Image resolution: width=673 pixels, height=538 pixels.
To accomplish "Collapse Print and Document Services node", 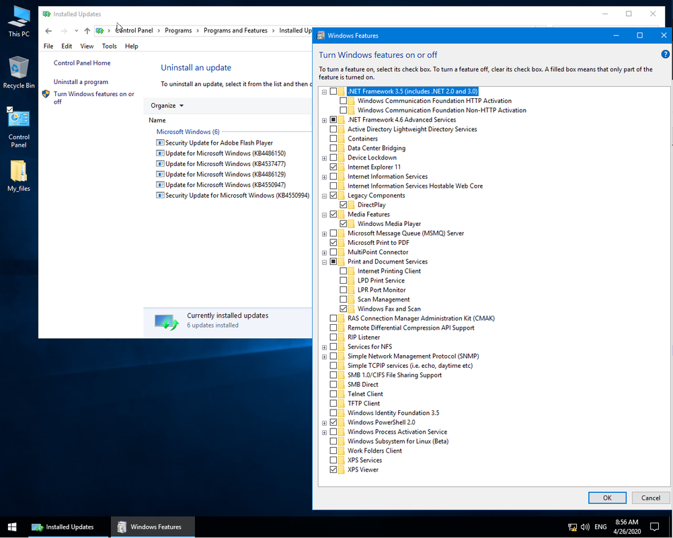I will (325, 262).
